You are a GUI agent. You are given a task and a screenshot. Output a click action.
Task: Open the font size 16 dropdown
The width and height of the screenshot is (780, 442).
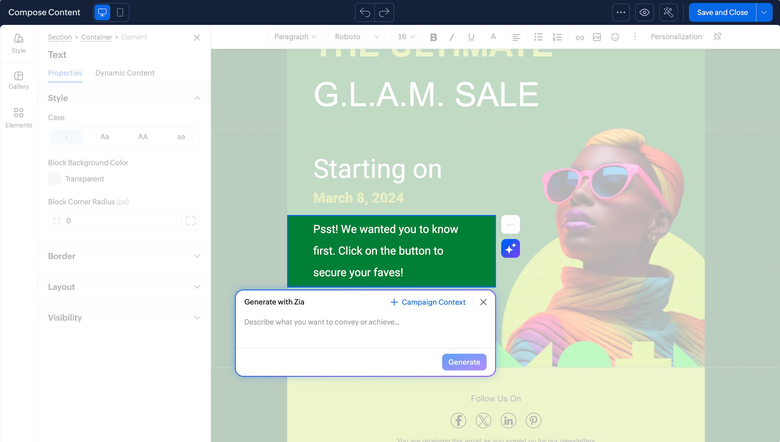(406, 37)
